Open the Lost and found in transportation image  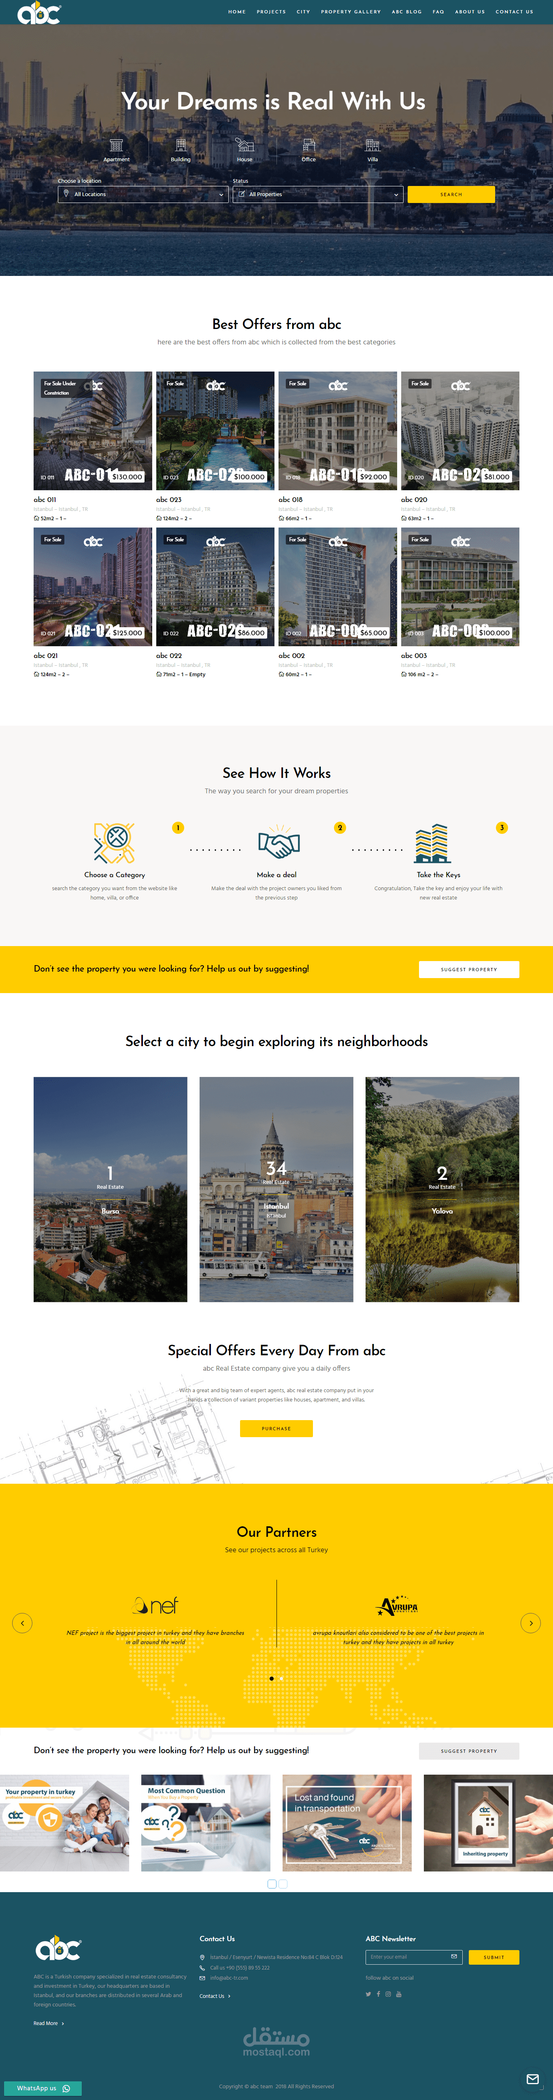347,1823
